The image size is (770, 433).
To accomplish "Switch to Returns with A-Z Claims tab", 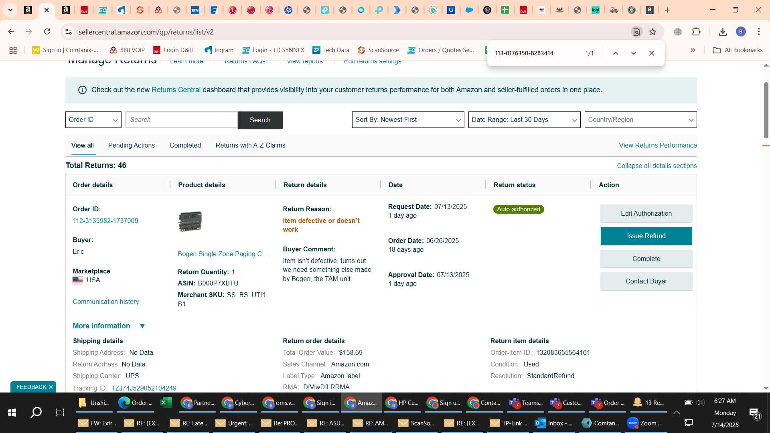I will [x=251, y=145].
